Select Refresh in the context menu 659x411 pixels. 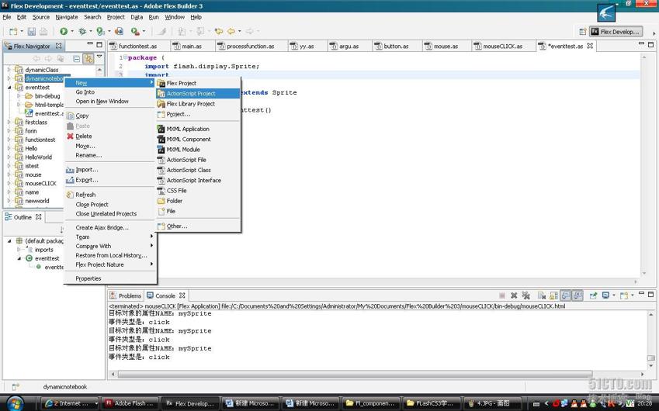coord(109,195)
